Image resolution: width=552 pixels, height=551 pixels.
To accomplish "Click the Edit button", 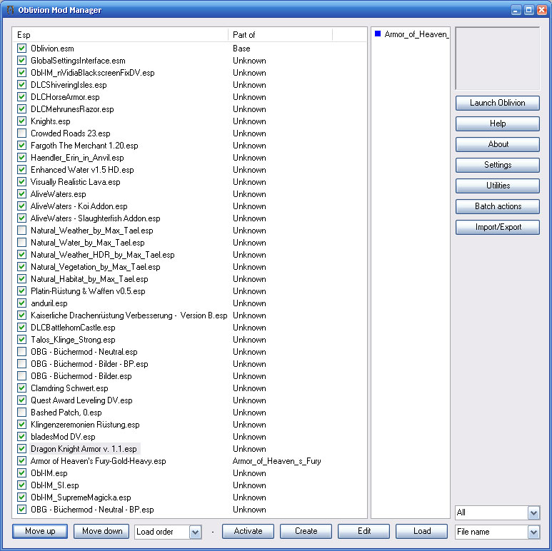I will 363,531.
